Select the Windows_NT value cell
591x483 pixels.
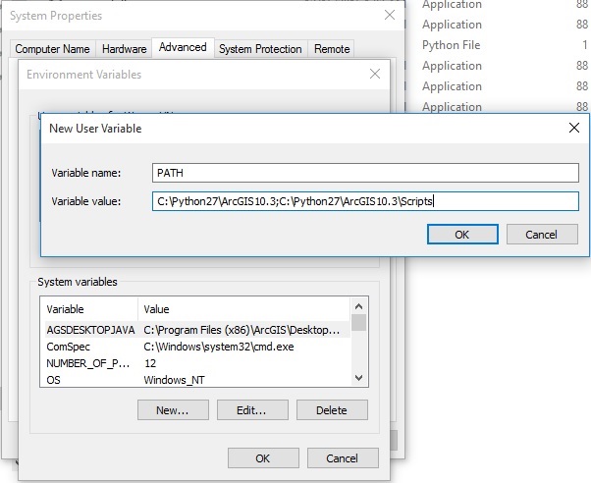[174, 380]
